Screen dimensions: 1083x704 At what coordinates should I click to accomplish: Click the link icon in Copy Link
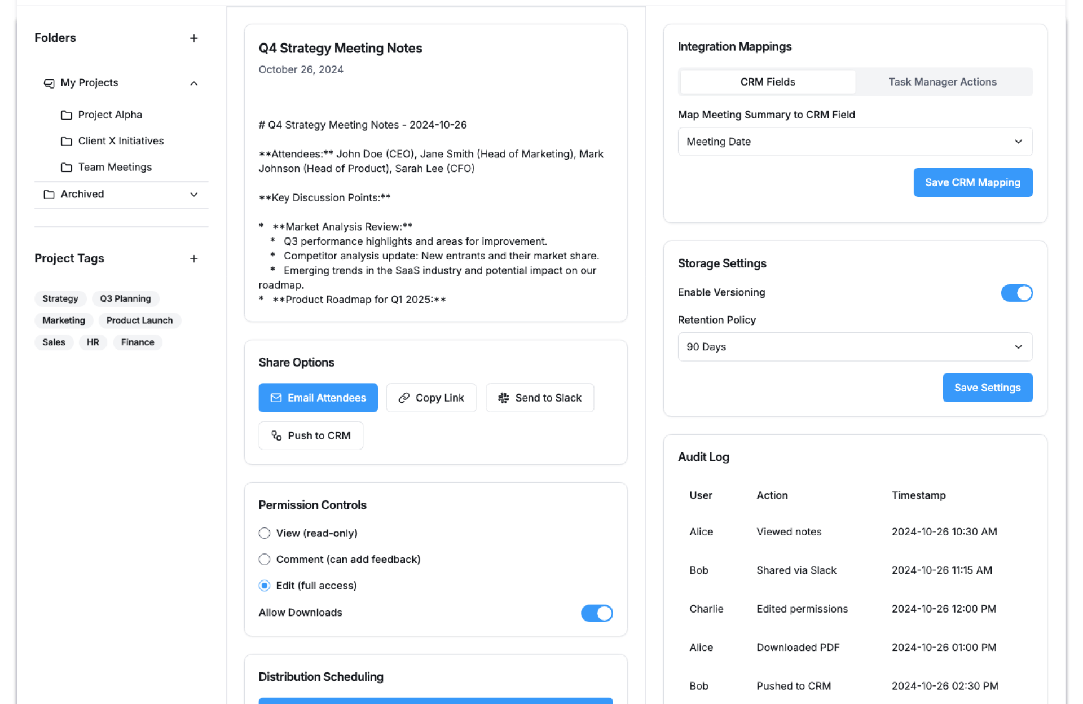tap(404, 398)
